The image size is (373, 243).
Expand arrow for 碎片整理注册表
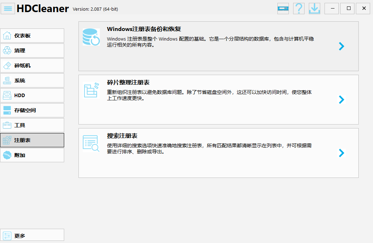342,100
